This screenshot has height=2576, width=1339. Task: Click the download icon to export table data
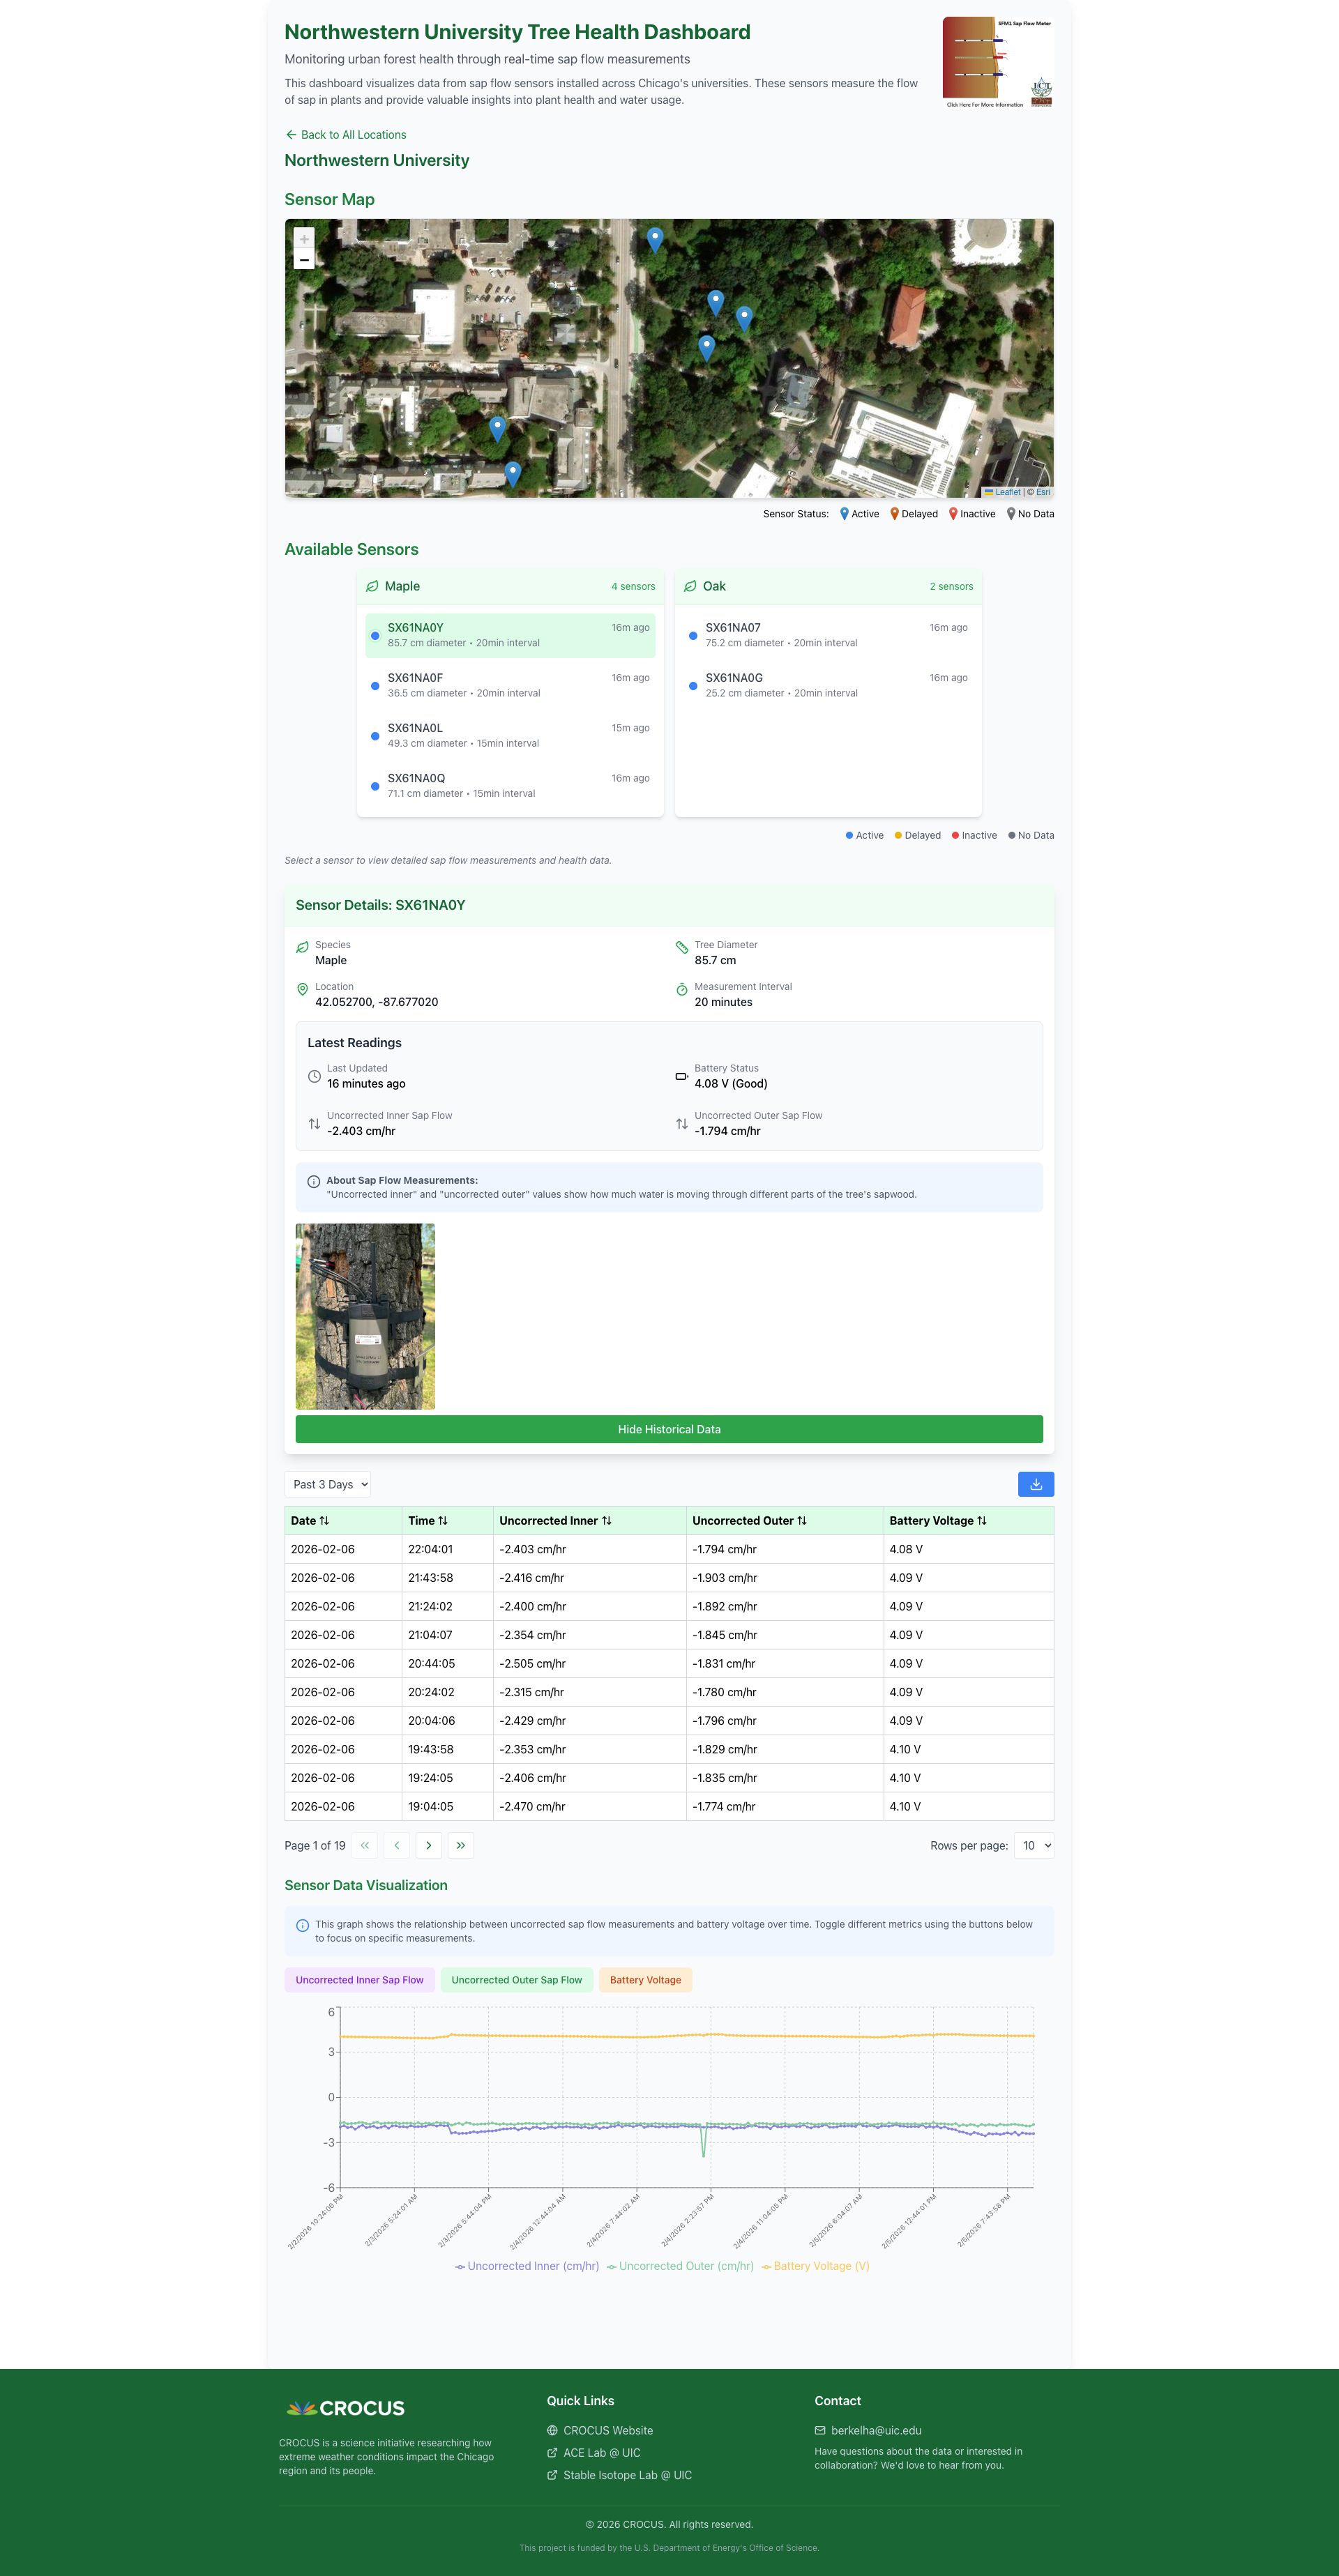tap(1036, 1484)
